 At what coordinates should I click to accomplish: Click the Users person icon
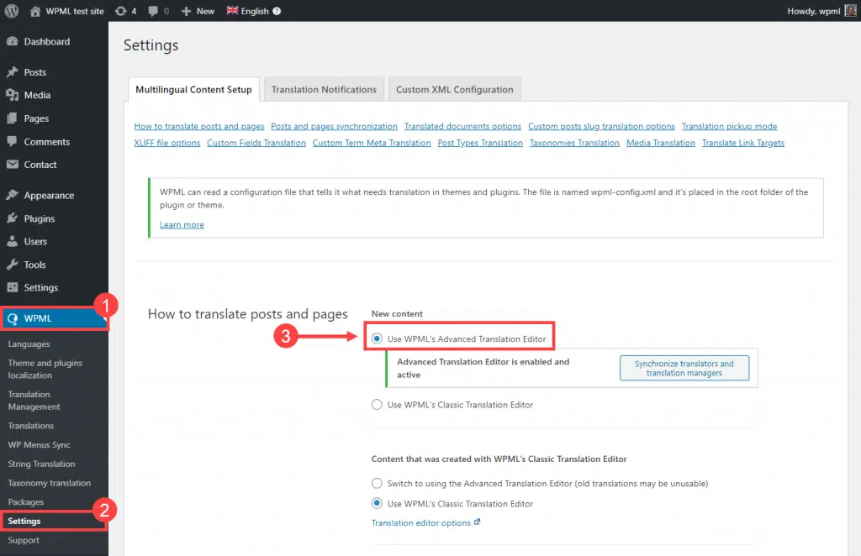(x=12, y=241)
